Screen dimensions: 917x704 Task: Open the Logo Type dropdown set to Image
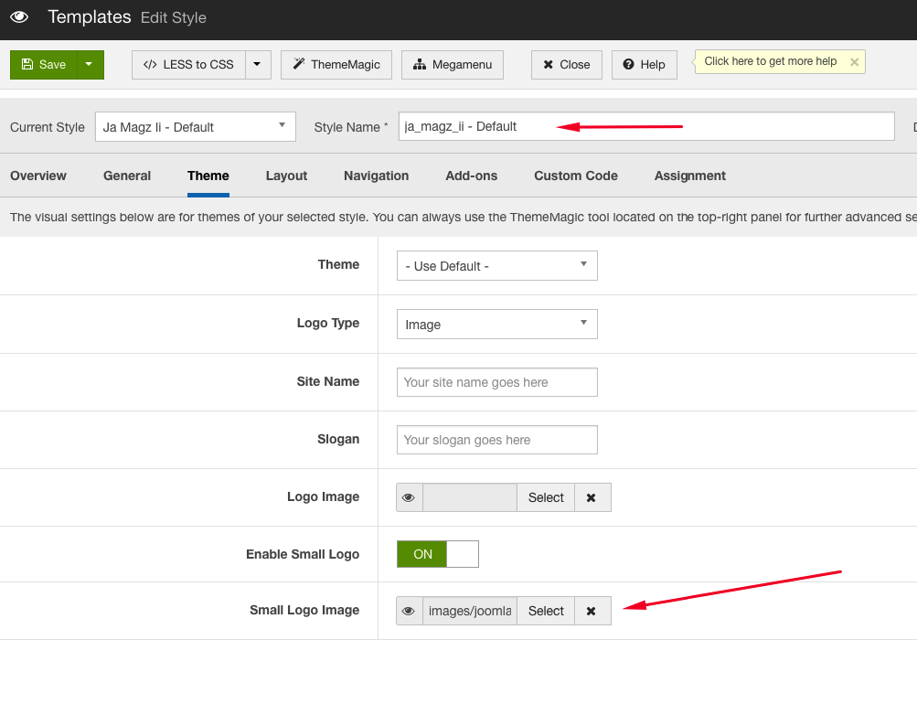497,324
